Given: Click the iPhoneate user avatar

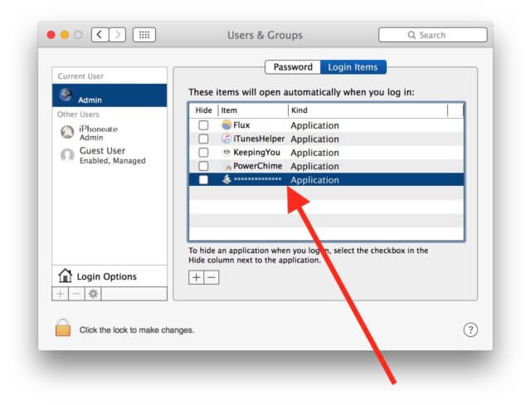Looking at the screenshot, I should pyautogui.click(x=67, y=132).
